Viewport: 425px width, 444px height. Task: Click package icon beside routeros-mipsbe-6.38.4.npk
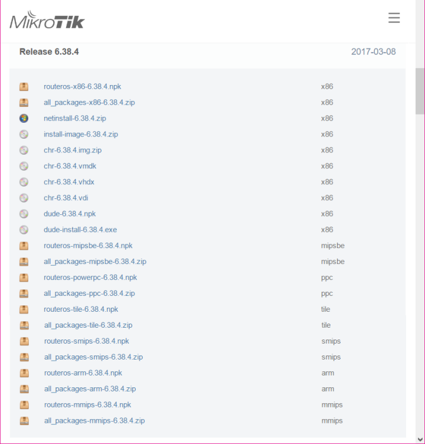[x=24, y=246]
